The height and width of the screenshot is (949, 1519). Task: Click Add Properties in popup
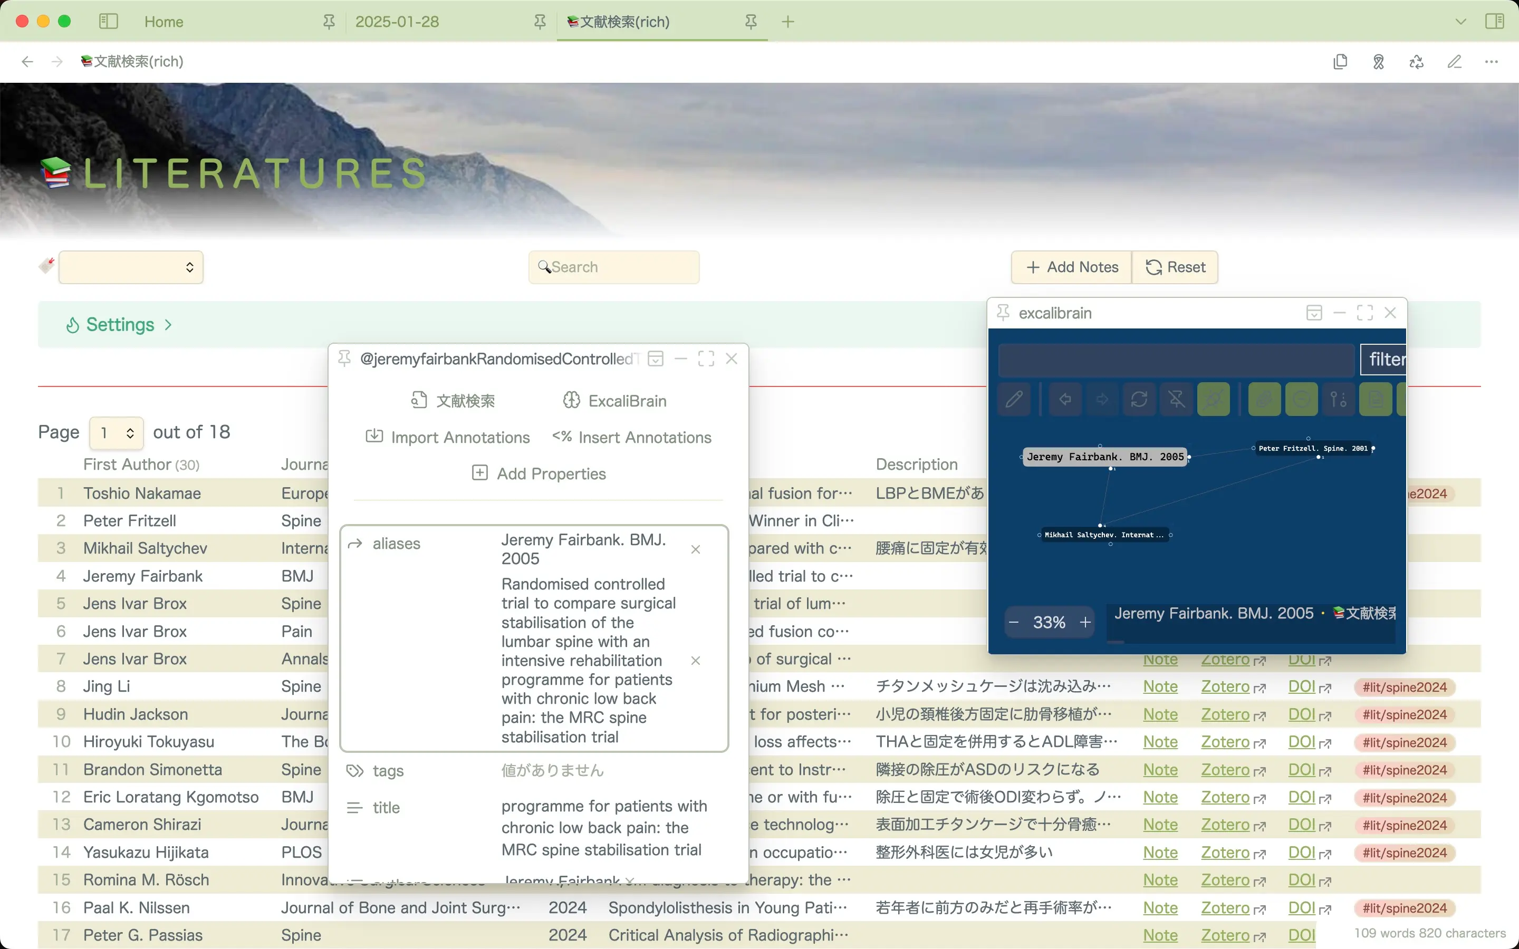pos(539,473)
